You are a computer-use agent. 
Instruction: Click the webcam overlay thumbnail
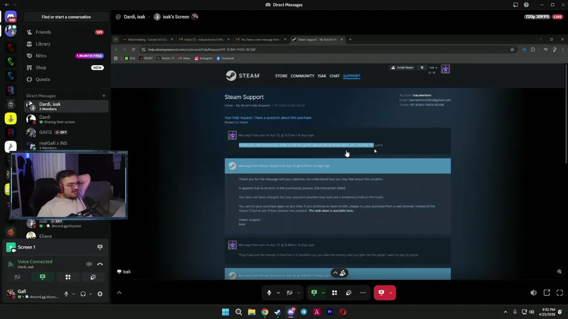(x=69, y=185)
